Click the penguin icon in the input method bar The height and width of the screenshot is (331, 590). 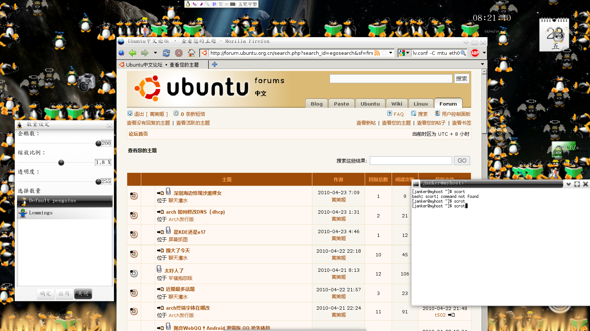(188, 4)
